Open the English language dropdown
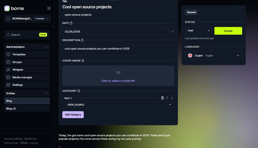 pos(213,55)
